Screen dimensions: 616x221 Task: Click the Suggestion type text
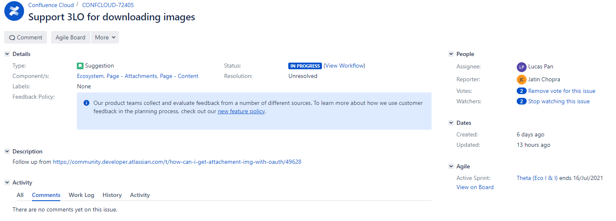(x=99, y=66)
